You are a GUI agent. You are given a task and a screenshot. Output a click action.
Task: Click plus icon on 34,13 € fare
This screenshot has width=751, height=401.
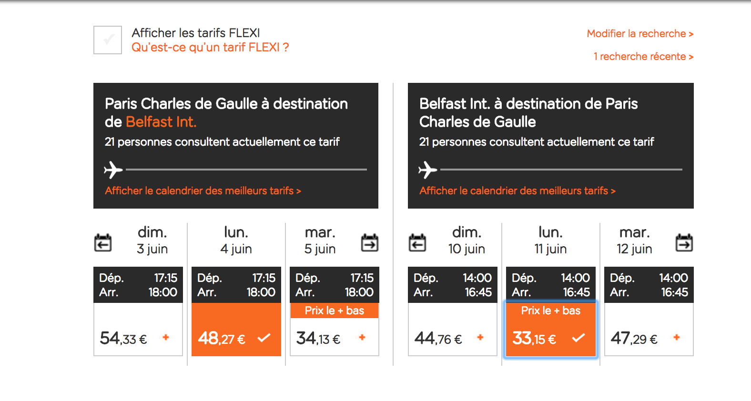[362, 338]
